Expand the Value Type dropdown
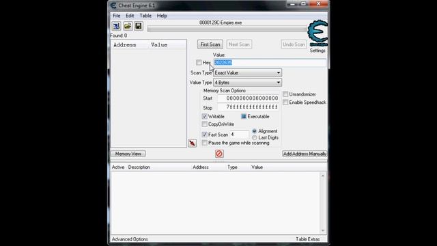437x246 pixels. click(247, 83)
